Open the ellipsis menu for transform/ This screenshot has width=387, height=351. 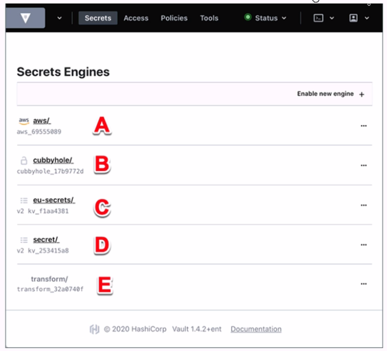tap(363, 284)
